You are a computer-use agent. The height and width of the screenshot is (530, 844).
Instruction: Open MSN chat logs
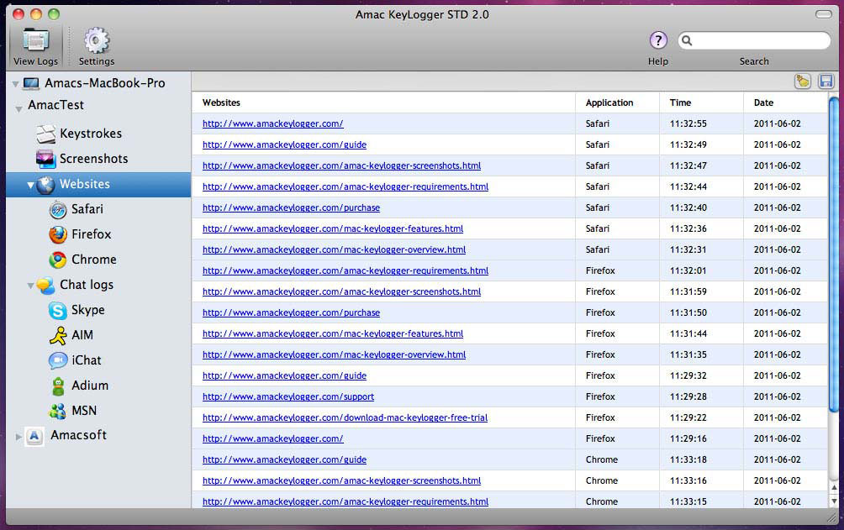[58, 411]
